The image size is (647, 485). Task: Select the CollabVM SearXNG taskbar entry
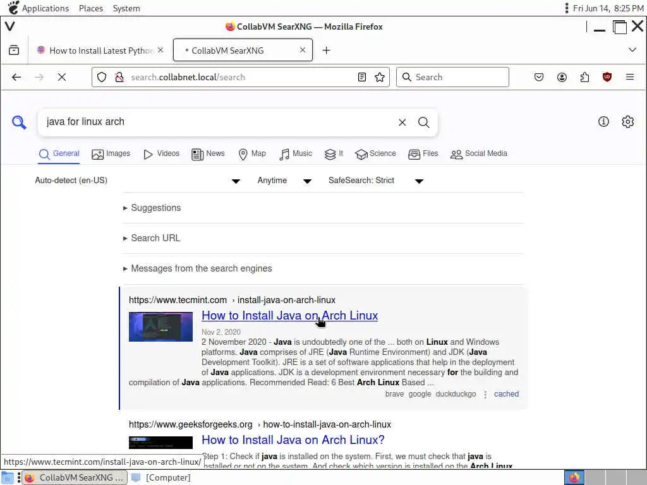(75, 477)
